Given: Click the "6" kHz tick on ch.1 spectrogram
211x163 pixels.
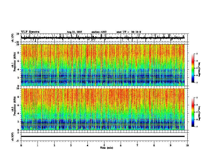Looking at the screenshot, I should click(18, 61).
